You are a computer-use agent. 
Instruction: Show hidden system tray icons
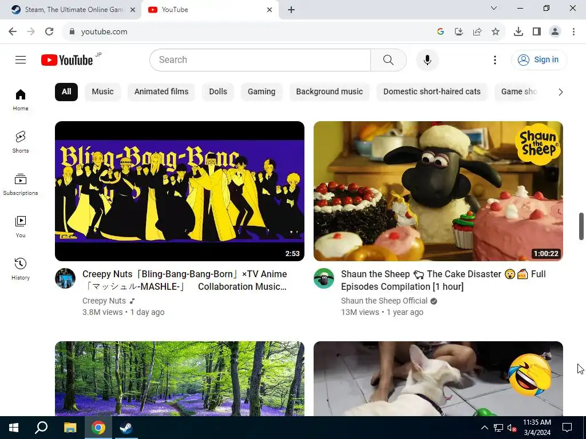(484, 428)
